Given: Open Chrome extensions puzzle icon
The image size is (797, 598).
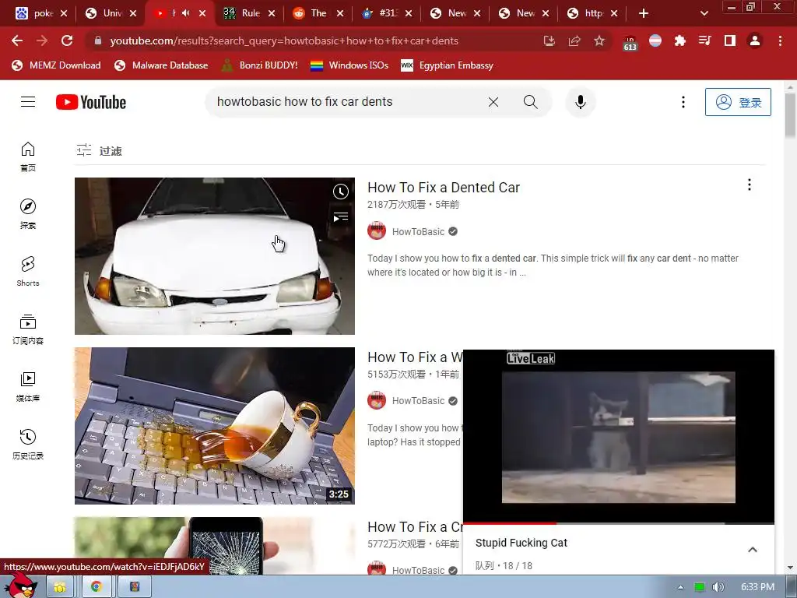Looking at the screenshot, I should click(679, 40).
